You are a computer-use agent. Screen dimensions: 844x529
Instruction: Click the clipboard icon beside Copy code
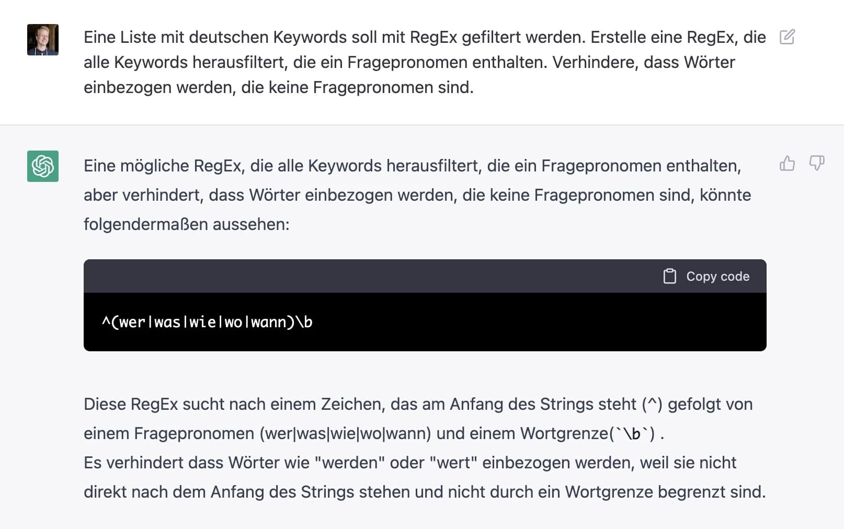tap(670, 276)
